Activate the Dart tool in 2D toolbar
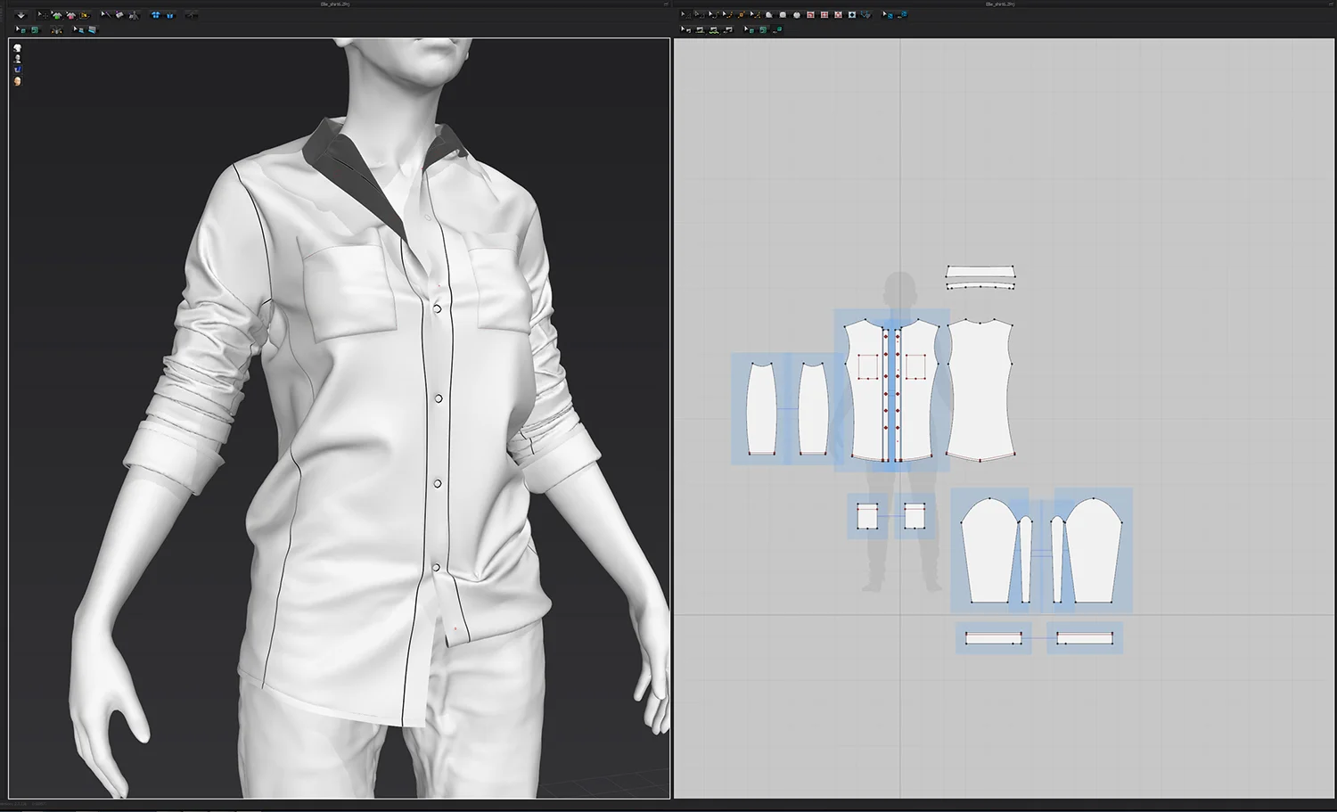Screen dimensions: 1337x812 click(852, 15)
